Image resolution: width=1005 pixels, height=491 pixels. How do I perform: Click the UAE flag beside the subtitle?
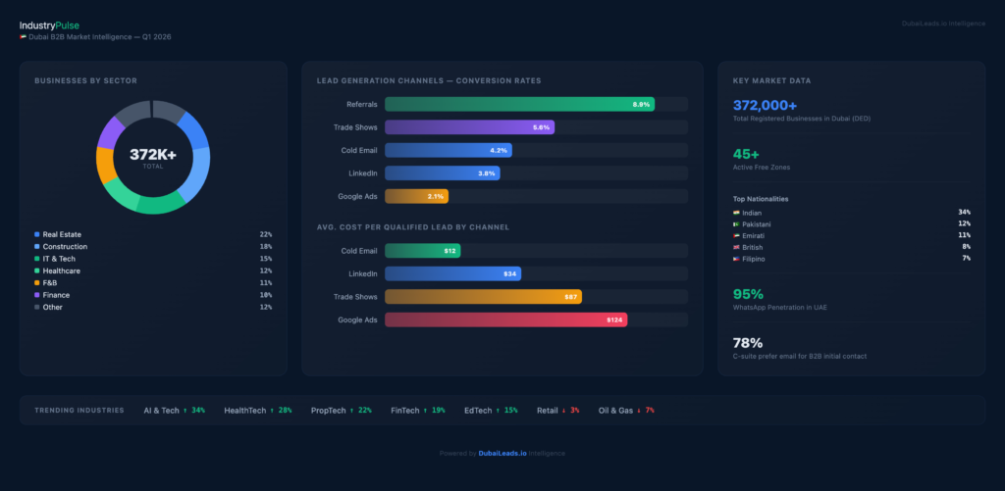coord(23,37)
